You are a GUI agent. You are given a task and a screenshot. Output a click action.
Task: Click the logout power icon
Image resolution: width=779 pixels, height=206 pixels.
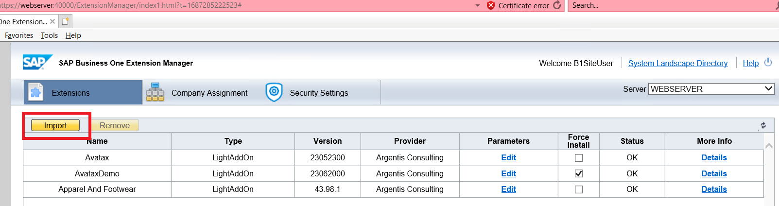click(x=768, y=62)
